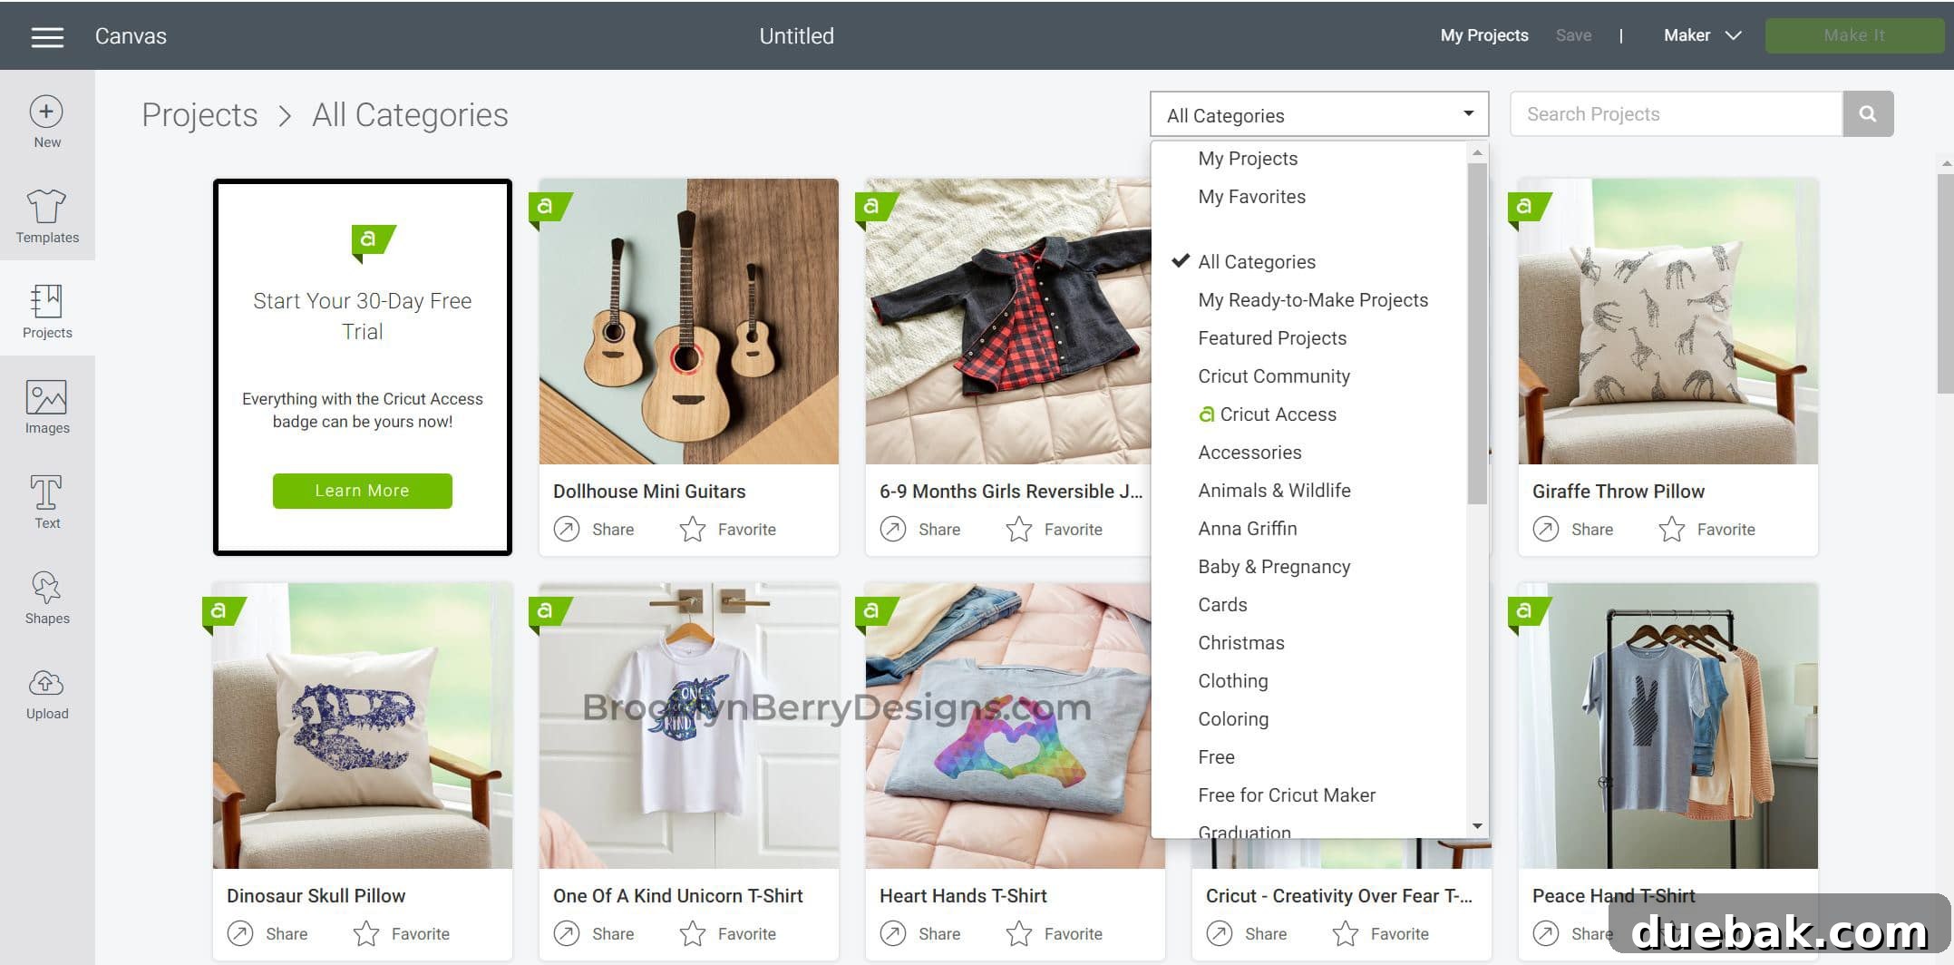Viewport: 1954px width, 965px height.
Task: Select My Ready-to-Make Projects option
Action: coord(1313,300)
